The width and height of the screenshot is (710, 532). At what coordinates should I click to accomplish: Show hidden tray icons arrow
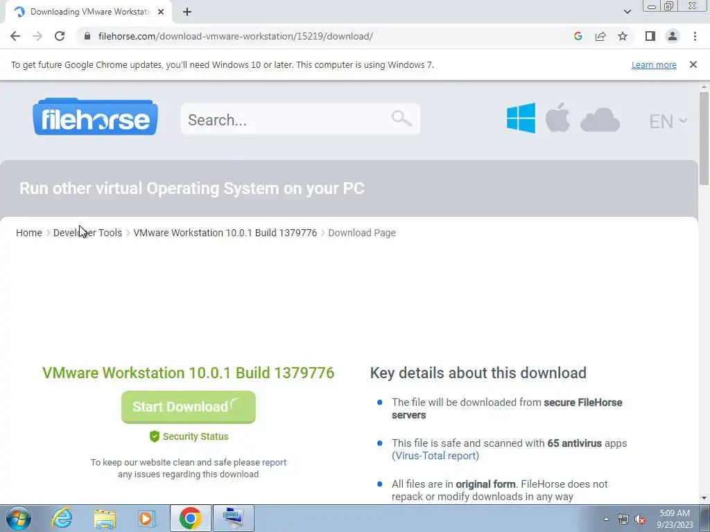point(606,519)
